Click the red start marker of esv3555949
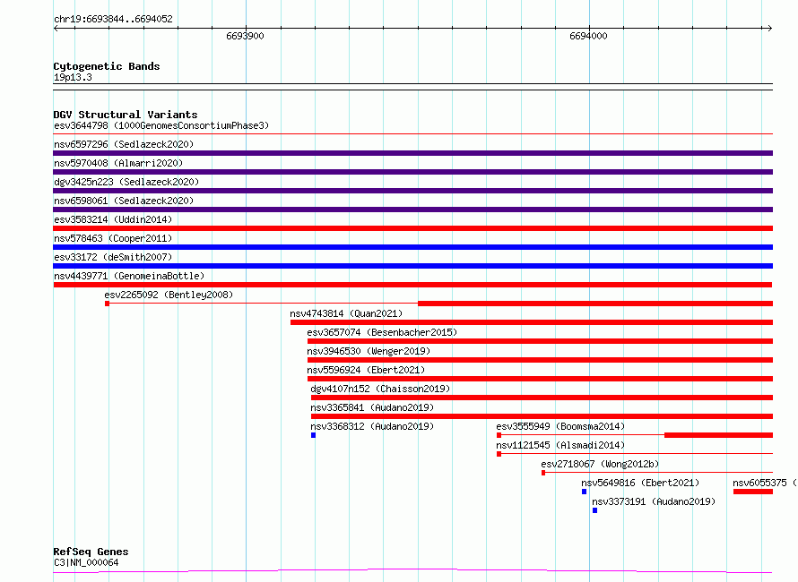 click(x=499, y=435)
